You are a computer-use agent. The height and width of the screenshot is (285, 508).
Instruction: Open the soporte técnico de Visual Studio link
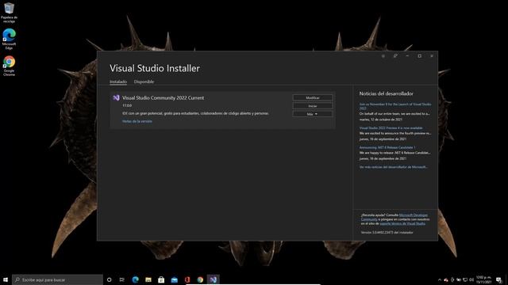tap(402, 223)
